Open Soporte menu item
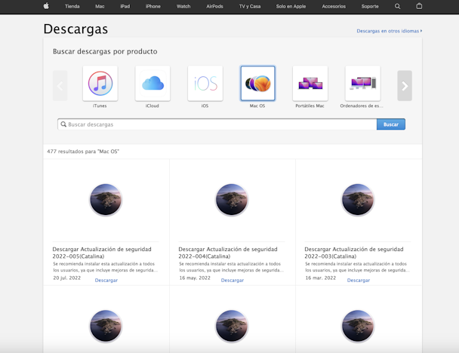This screenshot has height=353, width=459. click(x=370, y=6)
